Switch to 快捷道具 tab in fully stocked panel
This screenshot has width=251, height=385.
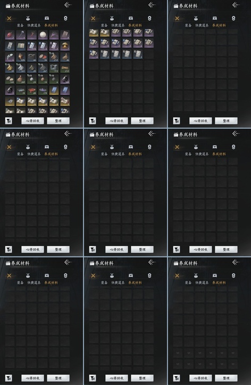(34, 25)
